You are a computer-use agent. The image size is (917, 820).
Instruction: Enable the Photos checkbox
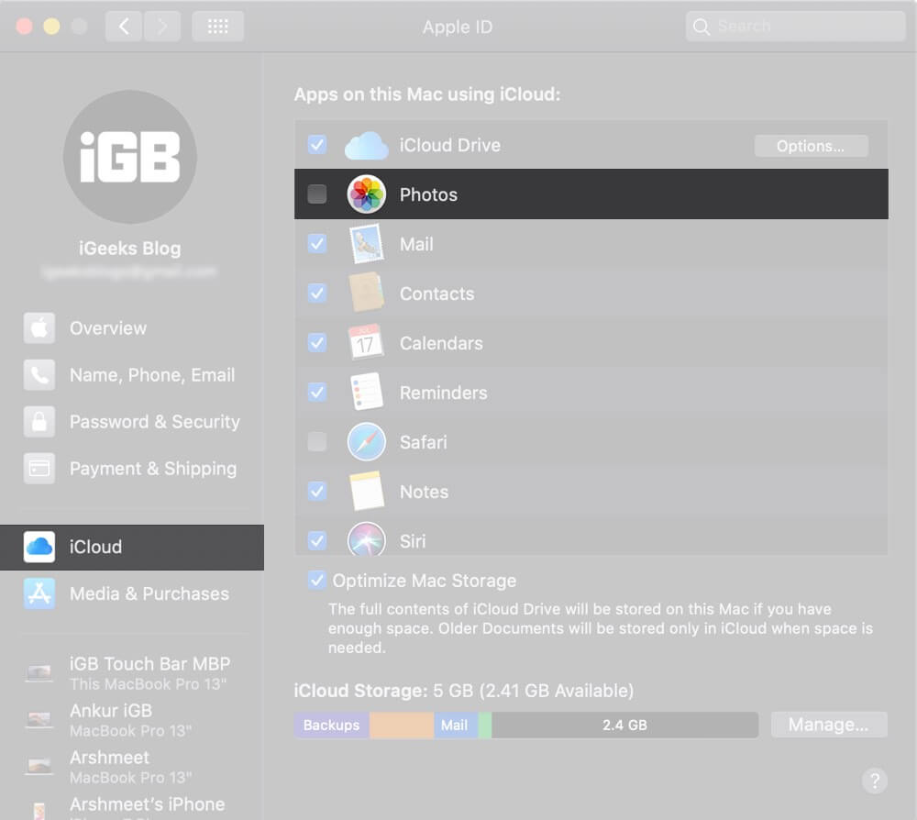(x=317, y=194)
